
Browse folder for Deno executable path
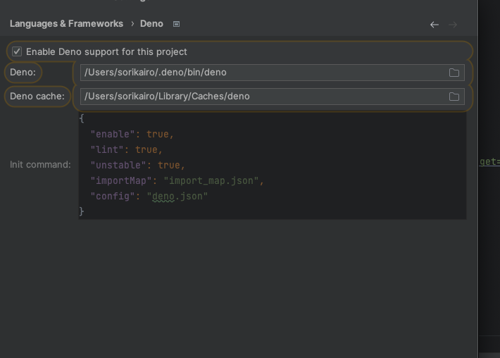(454, 73)
